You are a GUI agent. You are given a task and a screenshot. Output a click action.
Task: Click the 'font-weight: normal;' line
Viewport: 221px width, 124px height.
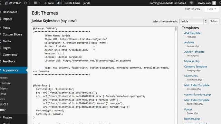click(x=50, y=111)
